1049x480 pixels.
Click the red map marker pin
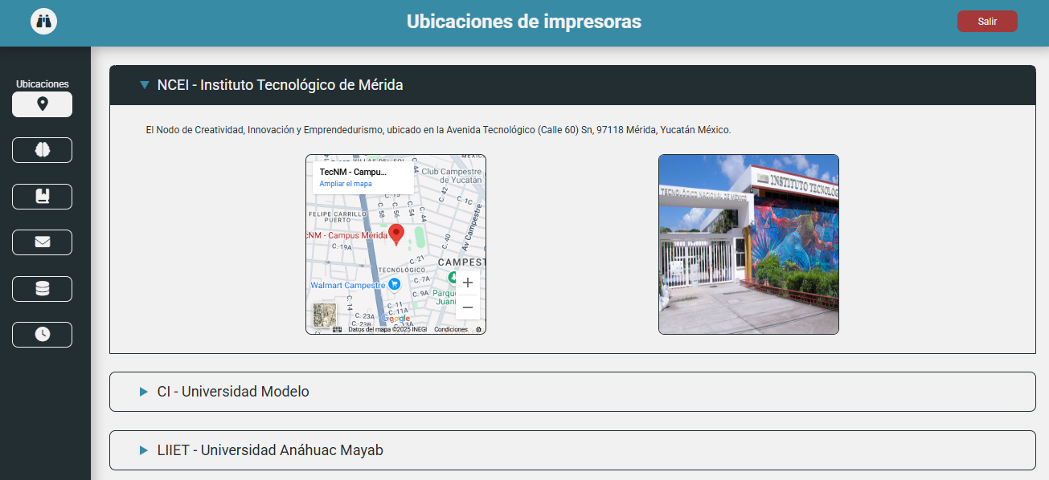coord(396,234)
